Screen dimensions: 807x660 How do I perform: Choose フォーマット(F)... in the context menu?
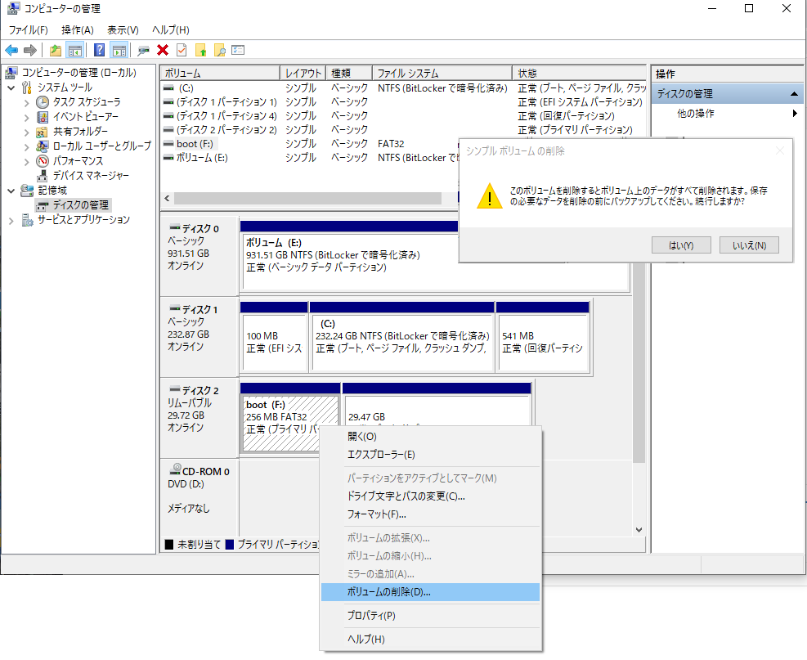pyautogui.click(x=377, y=514)
